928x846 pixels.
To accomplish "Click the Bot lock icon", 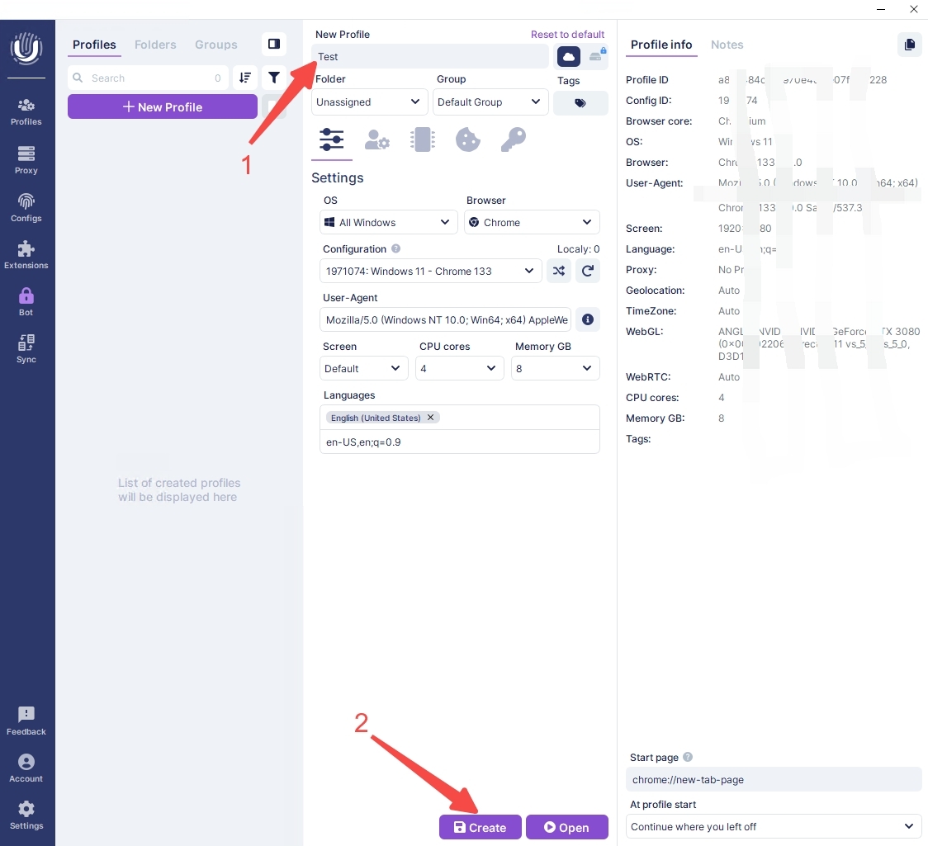I will click(x=26, y=301).
